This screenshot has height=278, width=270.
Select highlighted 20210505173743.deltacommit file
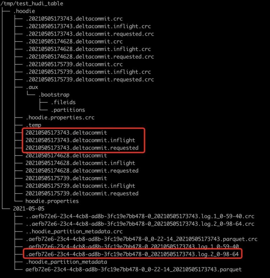[x=66, y=133]
